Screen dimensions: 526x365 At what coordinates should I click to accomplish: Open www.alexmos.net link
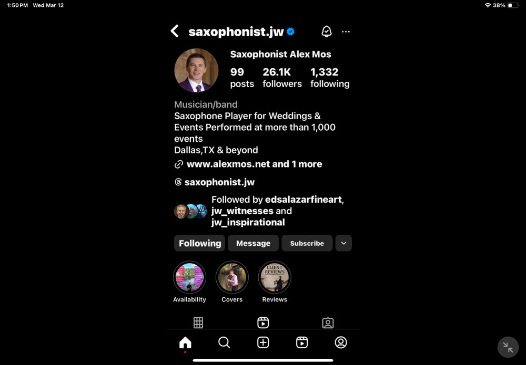coord(228,164)
